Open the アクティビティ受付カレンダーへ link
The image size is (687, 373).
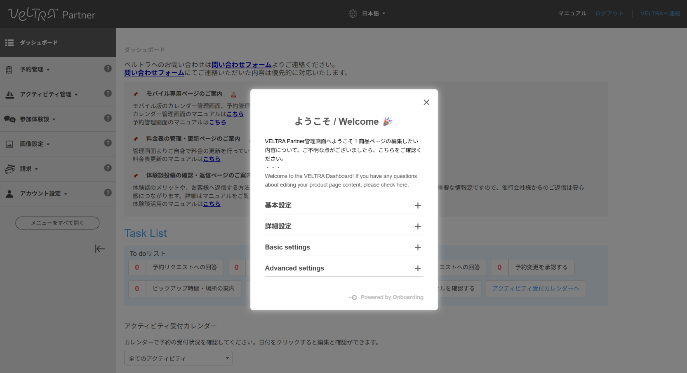point(536,289)
